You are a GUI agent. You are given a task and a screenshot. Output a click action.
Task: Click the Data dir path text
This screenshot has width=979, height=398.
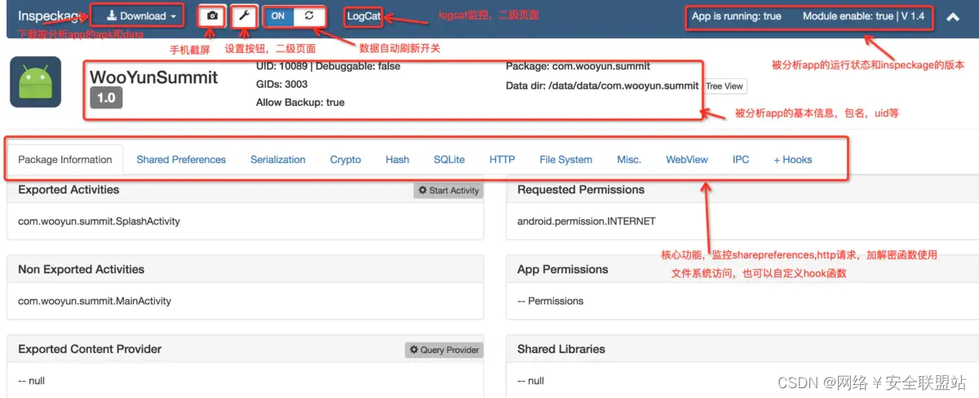tap(602, 86)
